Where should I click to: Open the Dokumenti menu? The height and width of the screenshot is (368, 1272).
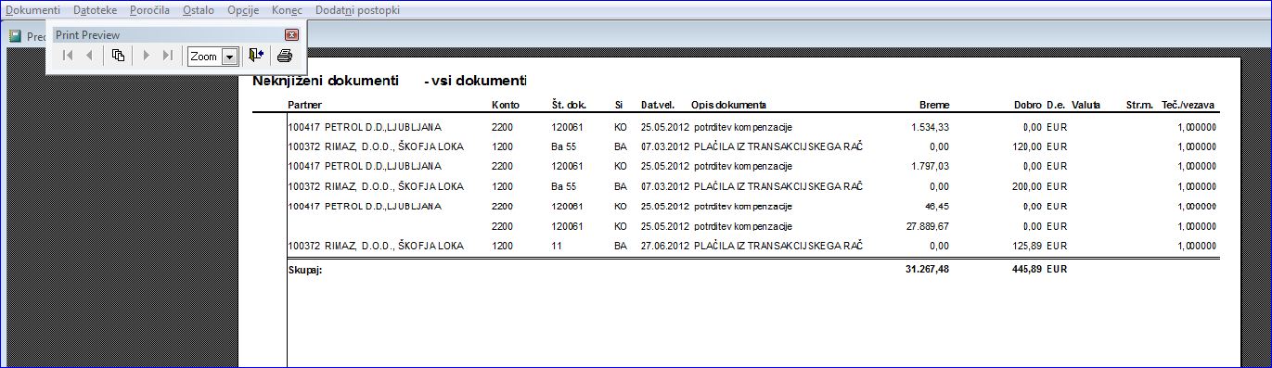pyautogui.click(x=32, y=9)
